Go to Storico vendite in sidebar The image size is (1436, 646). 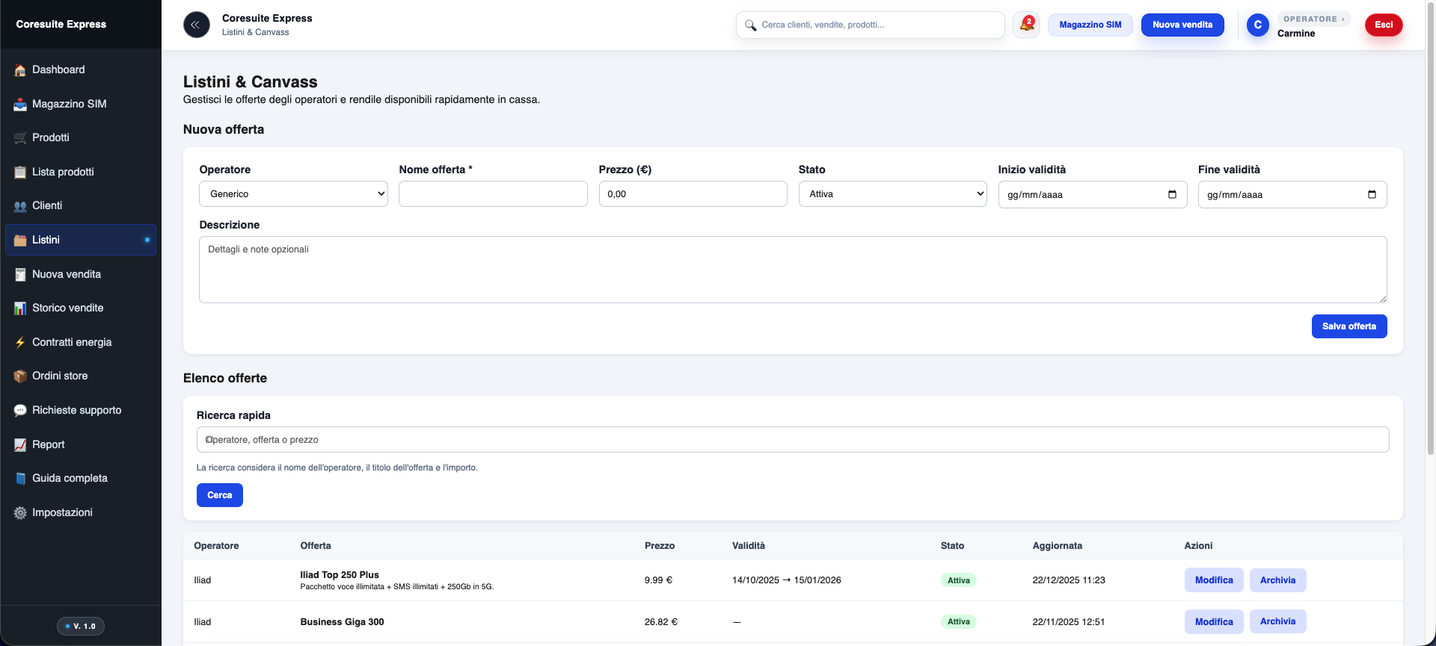(67, 308)
